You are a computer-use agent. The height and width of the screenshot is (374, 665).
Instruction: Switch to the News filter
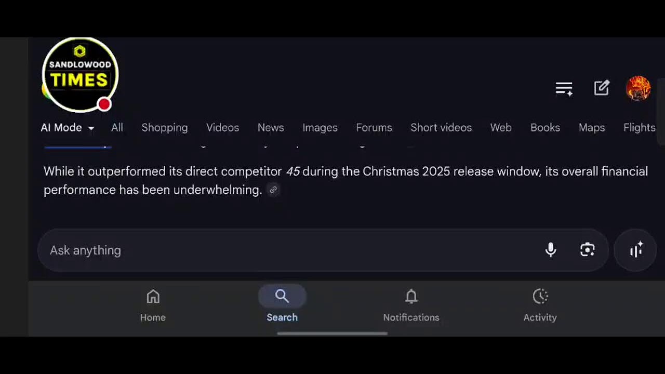pyautogui.click(x=271, y=128)
